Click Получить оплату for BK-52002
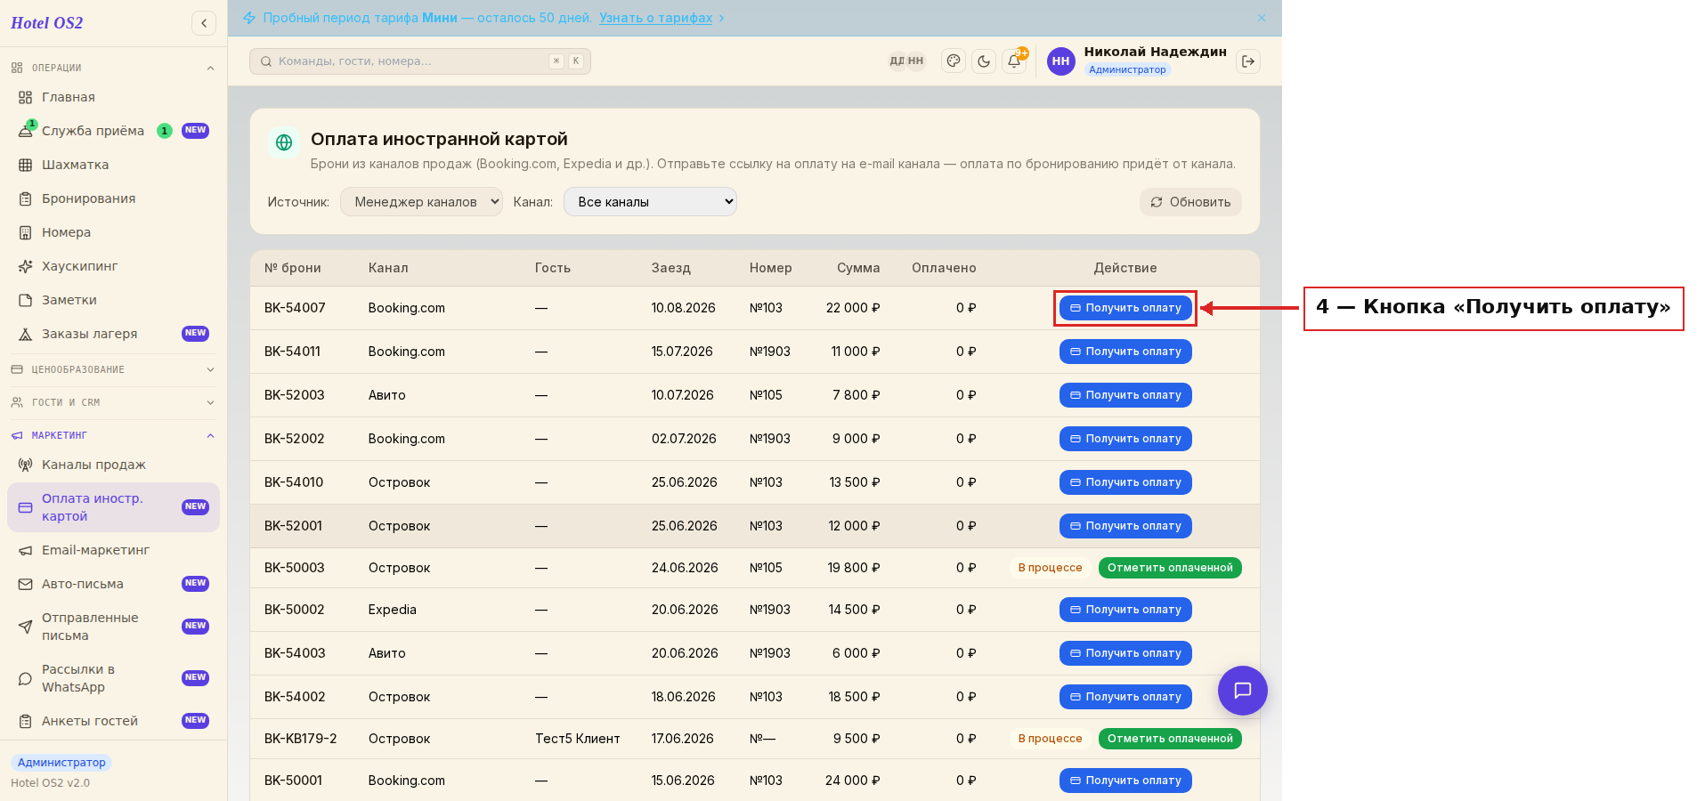This screenshot has height=801, width=1705. point(1125,439)
